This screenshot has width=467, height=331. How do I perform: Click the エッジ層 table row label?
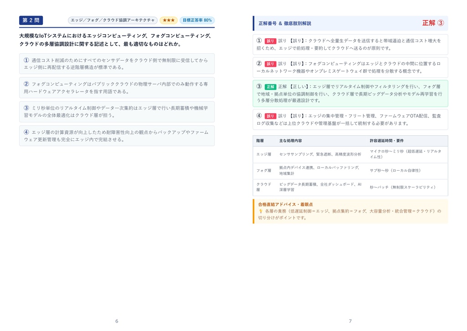(x=264, y=154)
